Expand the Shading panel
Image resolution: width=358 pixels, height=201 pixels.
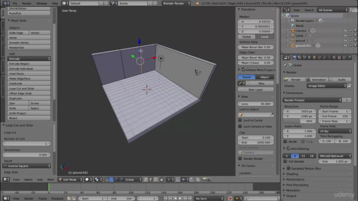[x=292, y=174]
